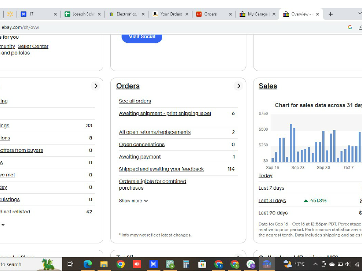Select Last 31 days sales link
Viewport: 362px width, 279px height.
pos(272,201)
